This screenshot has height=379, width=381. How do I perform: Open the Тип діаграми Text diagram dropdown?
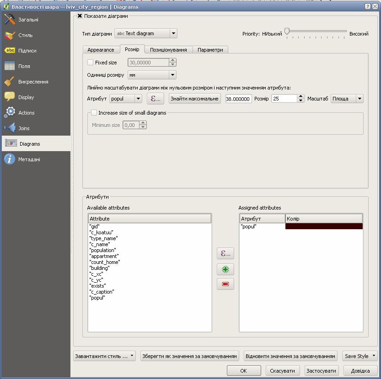(x=145, y=33)
